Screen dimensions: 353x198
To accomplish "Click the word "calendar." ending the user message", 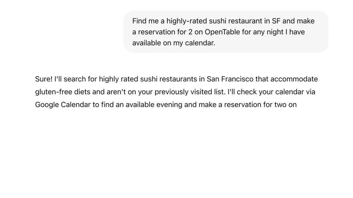I will (200, 43).
